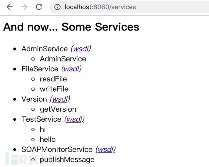Open the SOAPMonitorService wsdl link

pyautogui.click(x=105, y=149)
